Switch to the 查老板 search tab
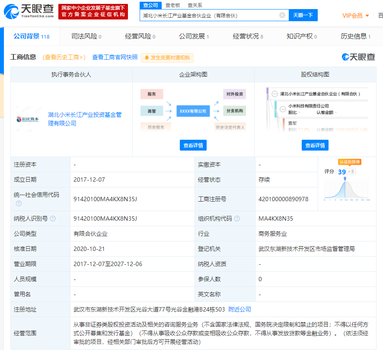 tap(172, 5)
